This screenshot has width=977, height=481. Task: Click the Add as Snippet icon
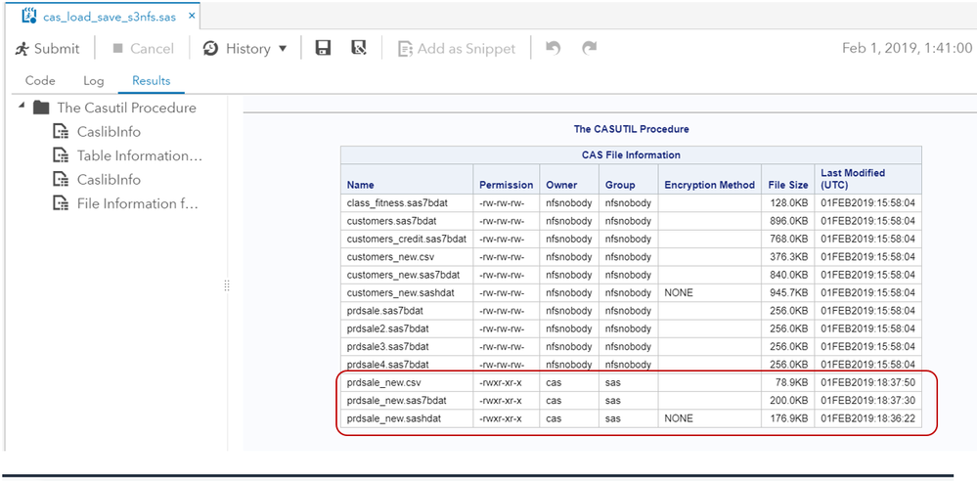pos(405,49)
